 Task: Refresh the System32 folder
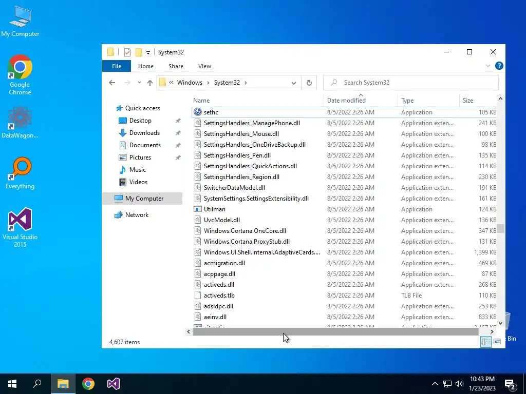click(309, 83)
